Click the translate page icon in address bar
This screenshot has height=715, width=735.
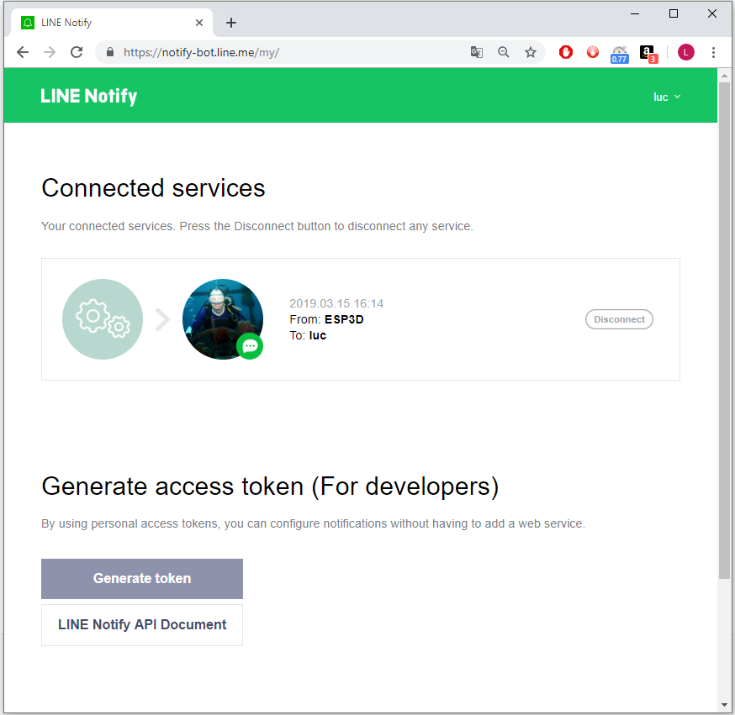(477, 52)
